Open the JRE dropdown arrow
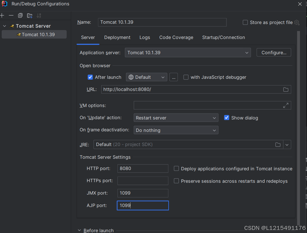 click(x=287, y=145)
